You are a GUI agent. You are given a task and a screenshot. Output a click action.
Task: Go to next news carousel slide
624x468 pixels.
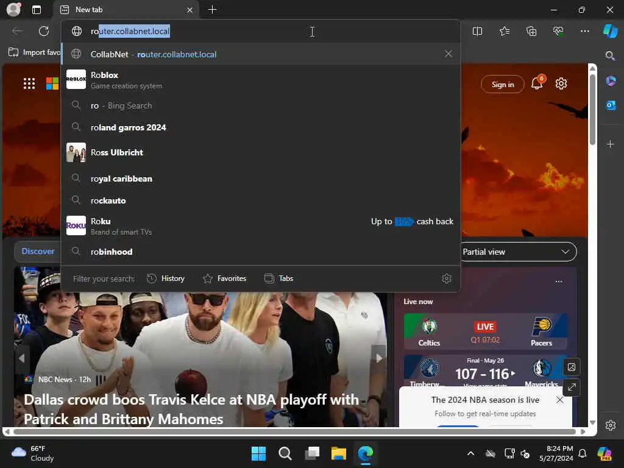(379, 358)
